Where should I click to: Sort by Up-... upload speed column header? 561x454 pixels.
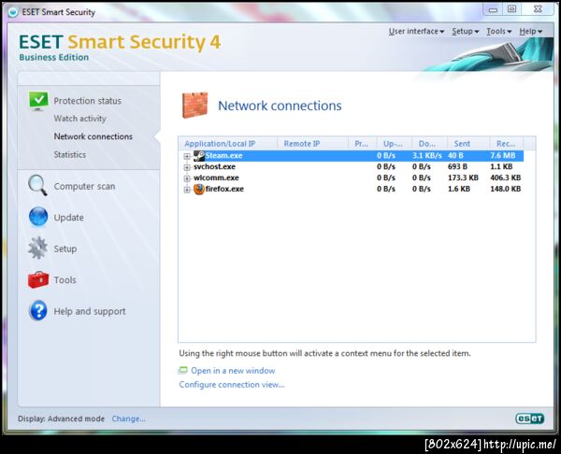coord(394,143)
